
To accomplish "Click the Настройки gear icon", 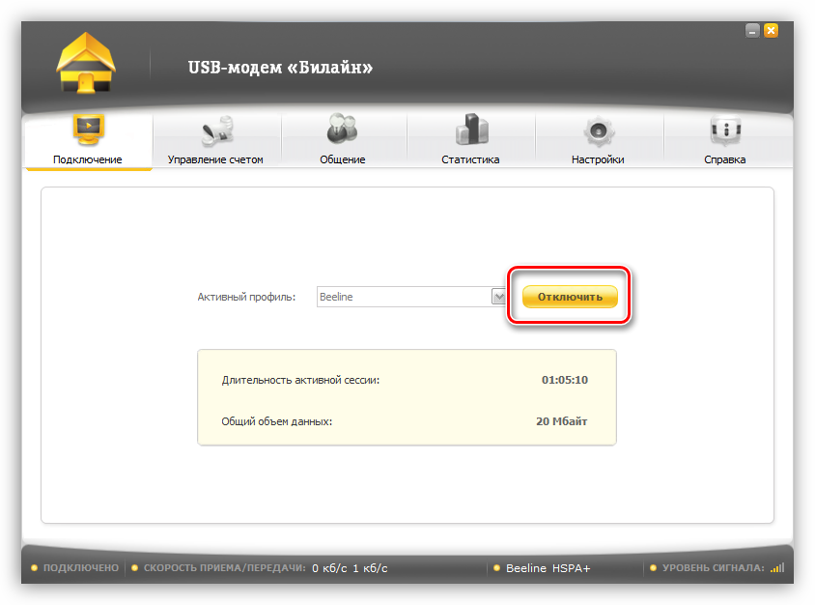I will 597,130.
